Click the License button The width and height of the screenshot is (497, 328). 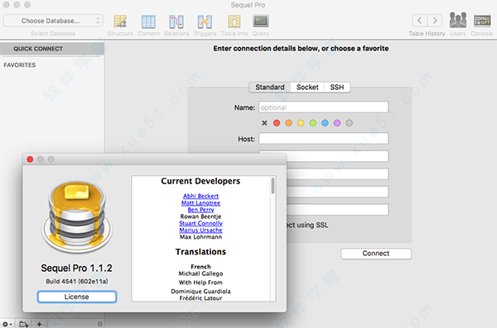pos(77,297)
